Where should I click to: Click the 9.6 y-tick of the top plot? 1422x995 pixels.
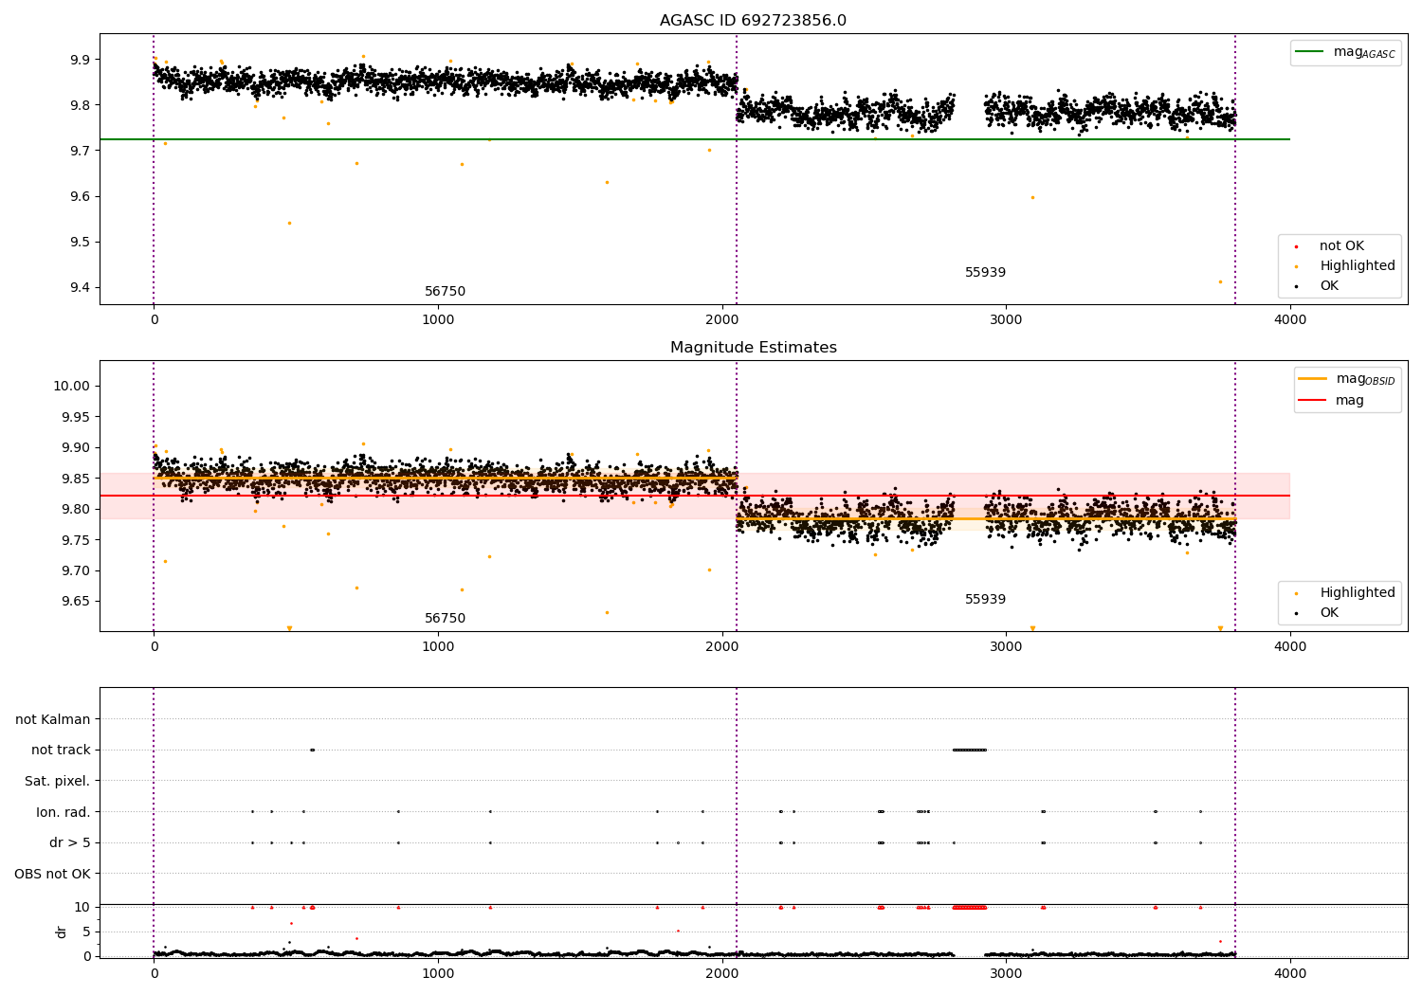[x=80, y=197]
